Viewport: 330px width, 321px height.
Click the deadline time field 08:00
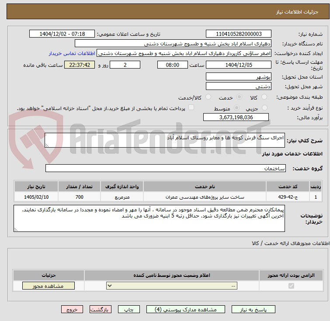tap(172, 65)
